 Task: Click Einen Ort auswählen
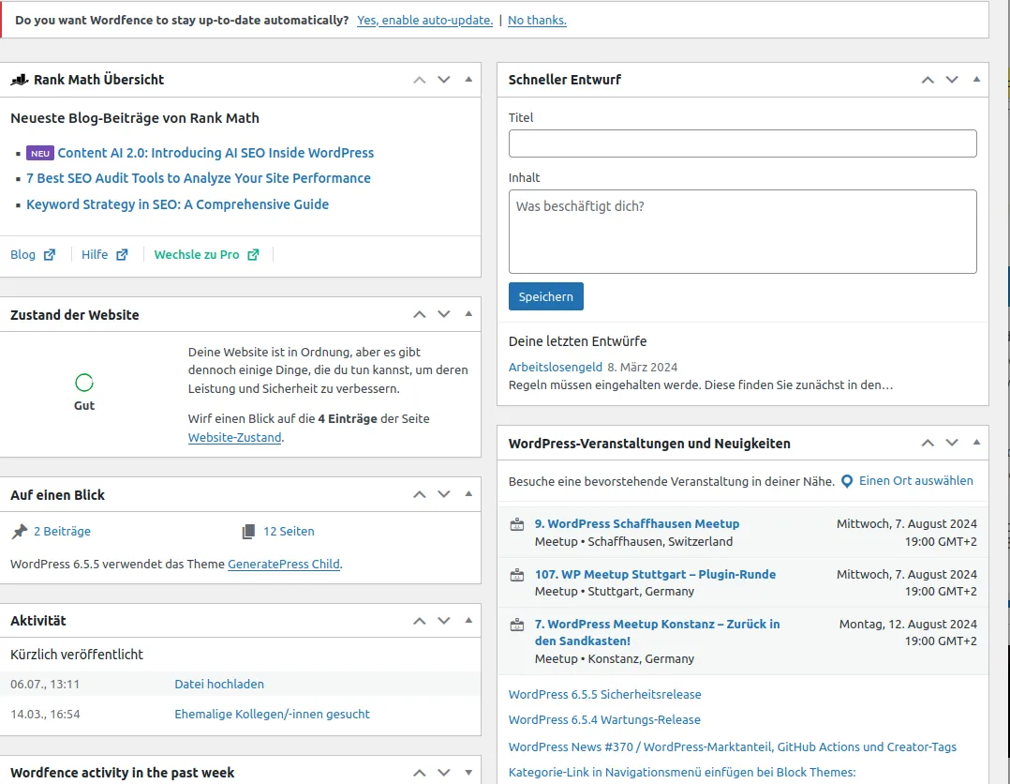coord(916,481)
